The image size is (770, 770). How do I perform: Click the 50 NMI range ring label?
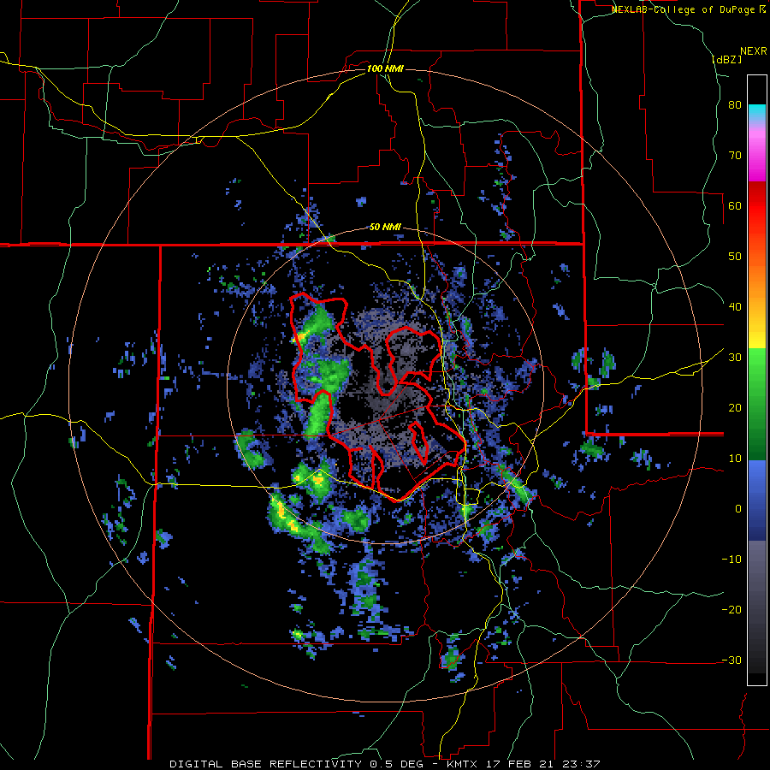coord(385,227)
